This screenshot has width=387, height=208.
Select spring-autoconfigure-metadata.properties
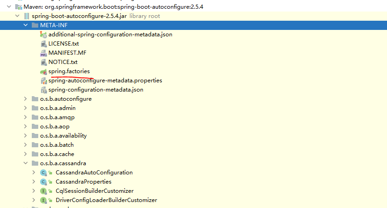105,81
